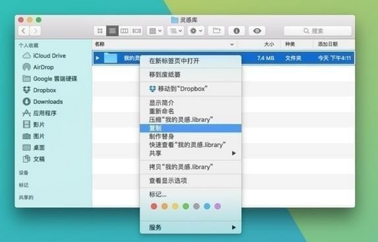378x242 pixels.
Task: Open the 共享 submenu
Action: point(191,153)
